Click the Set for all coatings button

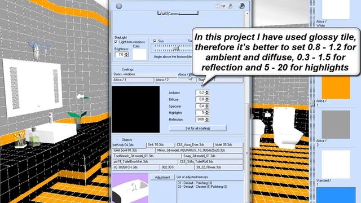coord(198,128)
